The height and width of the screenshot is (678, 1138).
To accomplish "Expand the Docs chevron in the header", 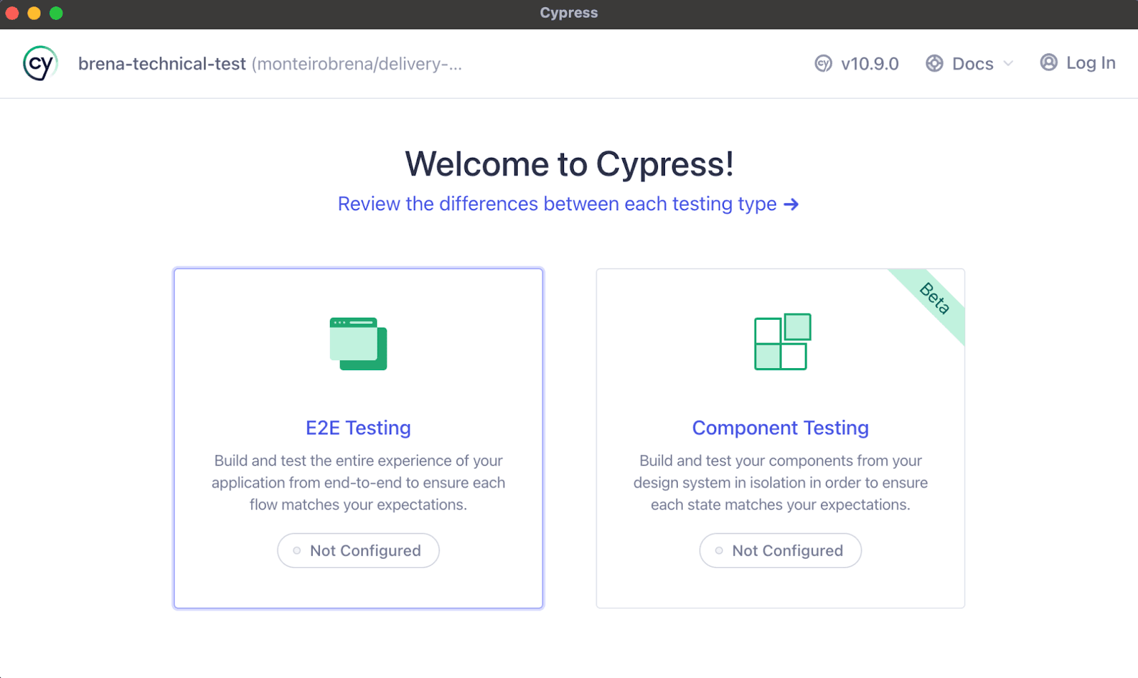I will [1009, 64].
